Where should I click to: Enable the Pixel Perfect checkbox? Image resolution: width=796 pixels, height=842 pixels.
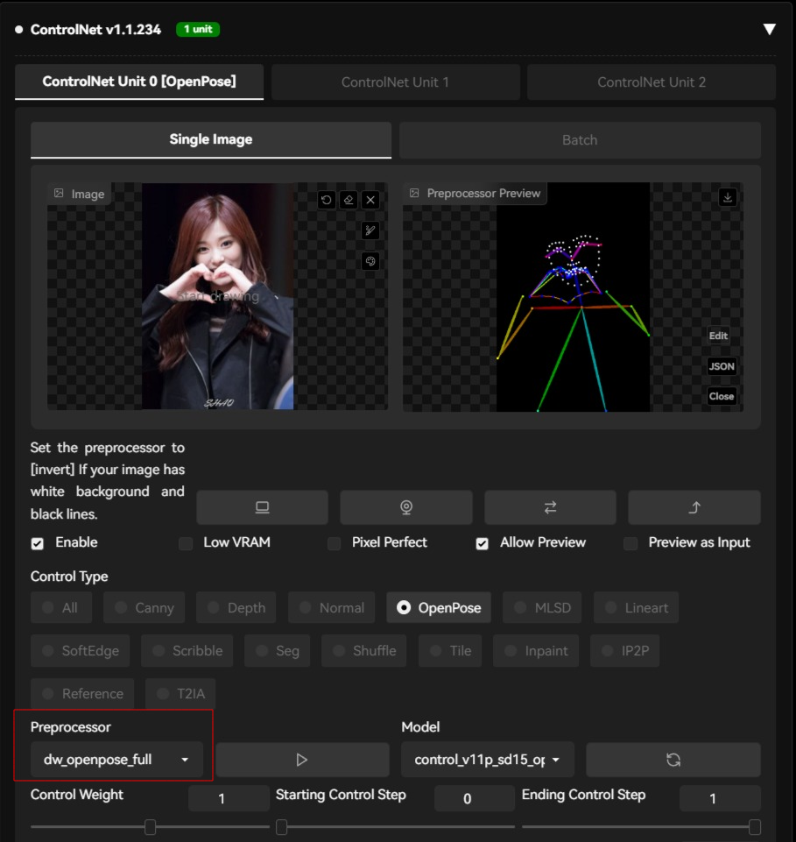click(334, 543)
